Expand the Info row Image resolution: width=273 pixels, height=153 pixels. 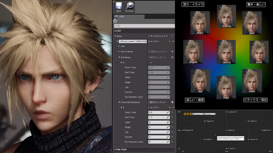pos(119,46)
